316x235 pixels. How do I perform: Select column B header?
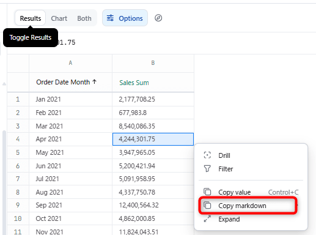[x=153, y=63]
